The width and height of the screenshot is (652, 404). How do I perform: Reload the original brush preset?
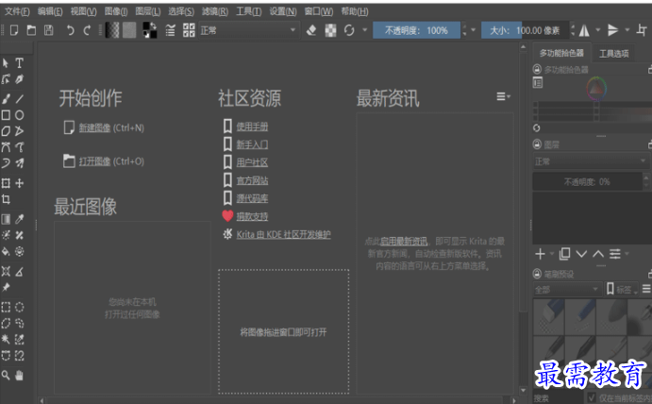349,30
